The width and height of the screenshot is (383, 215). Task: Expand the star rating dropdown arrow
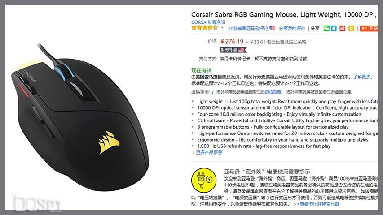(x=222, y=27)
